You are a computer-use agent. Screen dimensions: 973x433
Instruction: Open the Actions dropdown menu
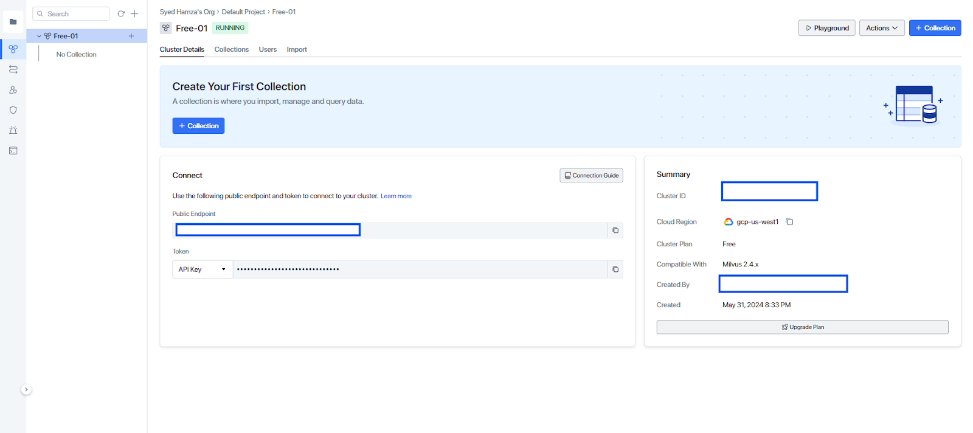[881, 28]
